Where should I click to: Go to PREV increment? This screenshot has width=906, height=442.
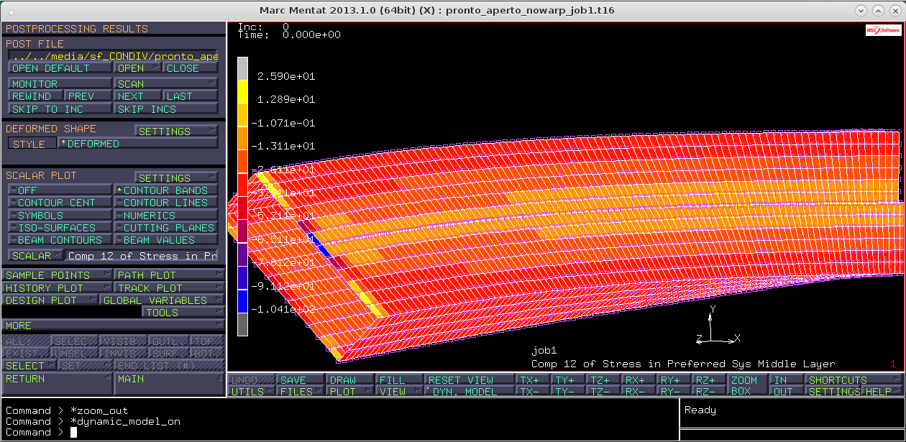tap(88, 96)
